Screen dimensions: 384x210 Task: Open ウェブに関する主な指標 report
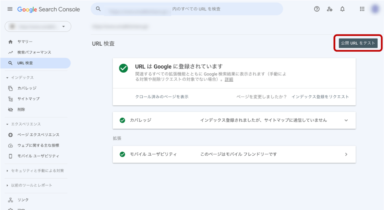point(38,145)
